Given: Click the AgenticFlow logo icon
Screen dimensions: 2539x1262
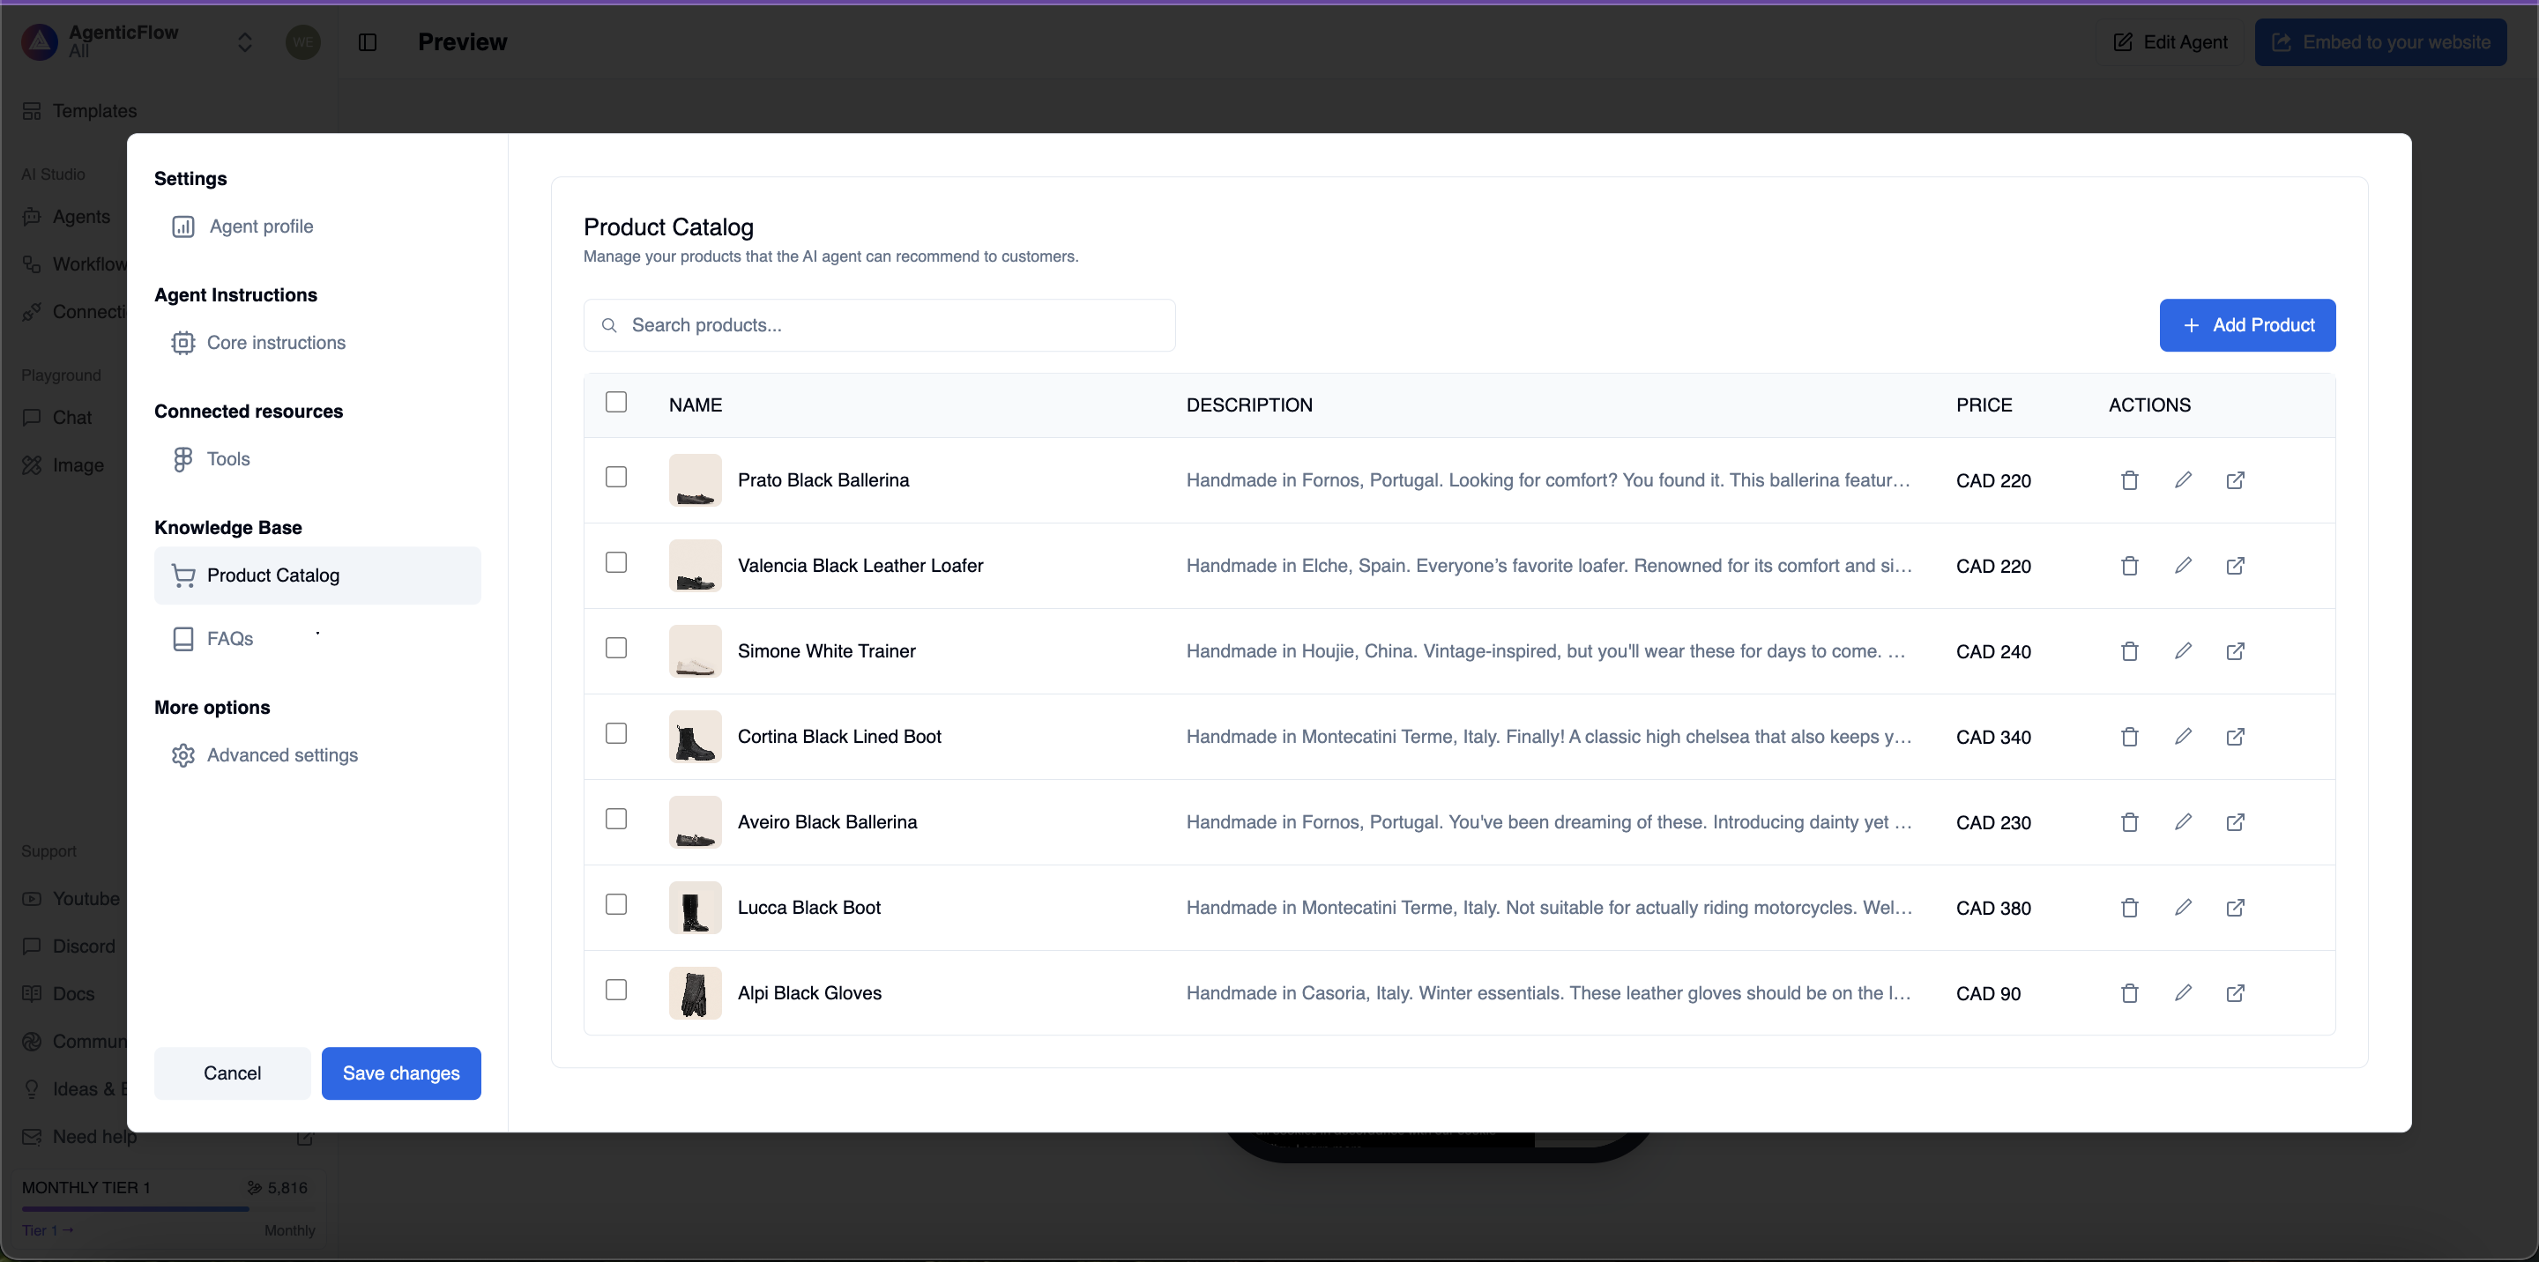Looking at the screenshot, I should pyautogui.click(x=40, y=42).
